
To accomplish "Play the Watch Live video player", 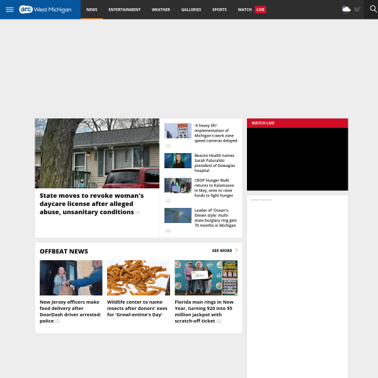I will (297, 159).
